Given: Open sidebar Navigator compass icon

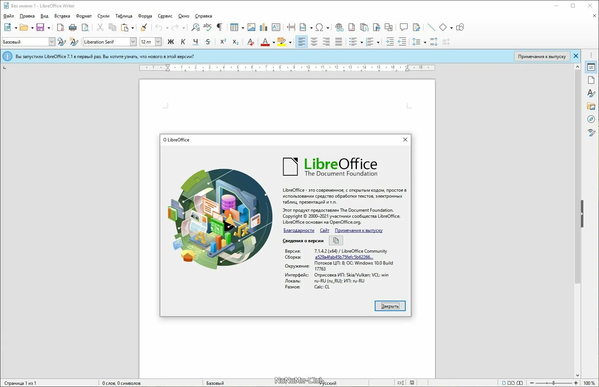Looking at the screenshot, I should tap(591, 119).
